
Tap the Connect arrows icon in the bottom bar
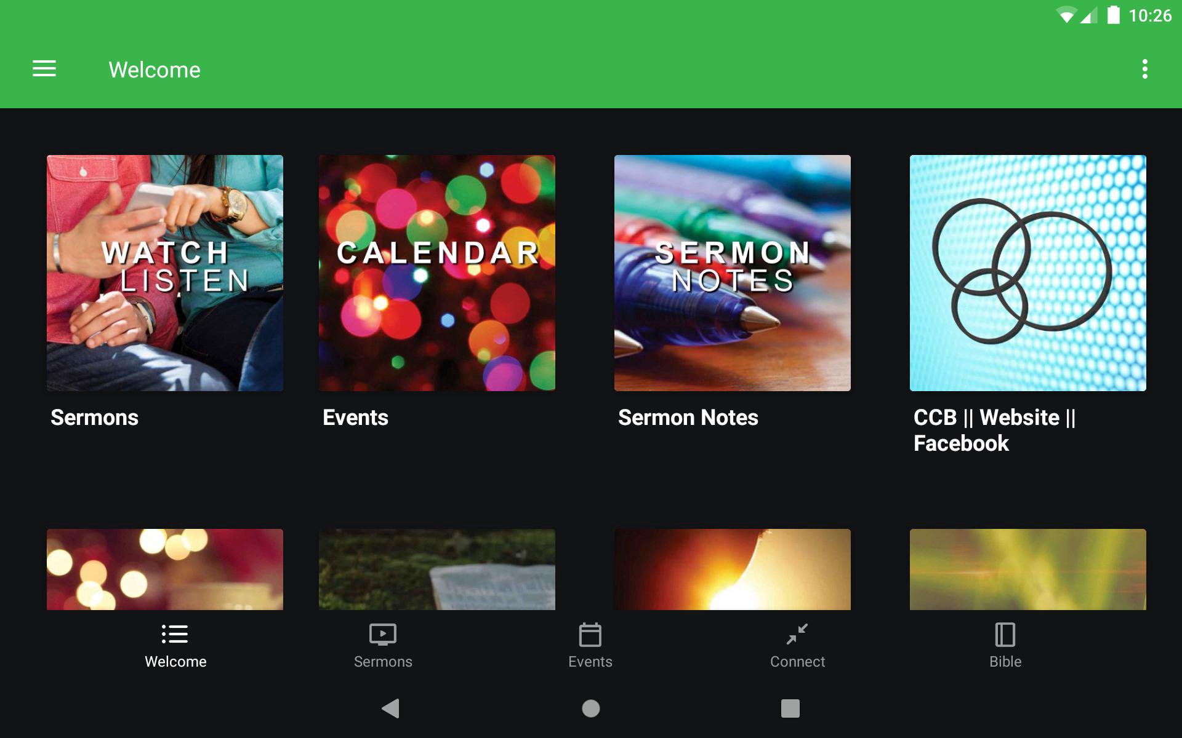coord(797,634)
